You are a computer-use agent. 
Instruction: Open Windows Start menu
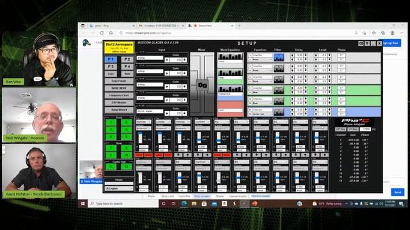(x=83, y=203)
